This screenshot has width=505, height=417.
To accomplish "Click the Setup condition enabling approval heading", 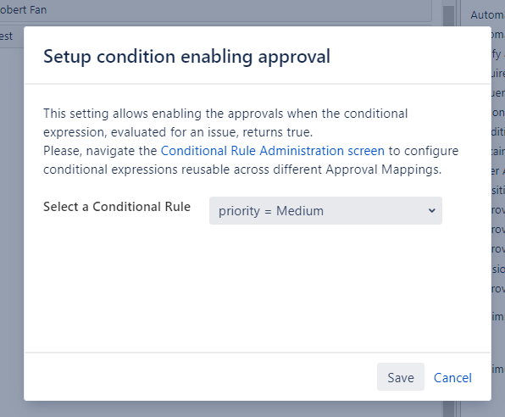I will [186, 57].
